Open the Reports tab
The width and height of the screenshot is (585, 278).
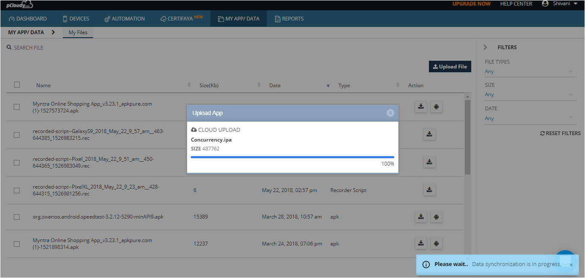click(289, 19)
